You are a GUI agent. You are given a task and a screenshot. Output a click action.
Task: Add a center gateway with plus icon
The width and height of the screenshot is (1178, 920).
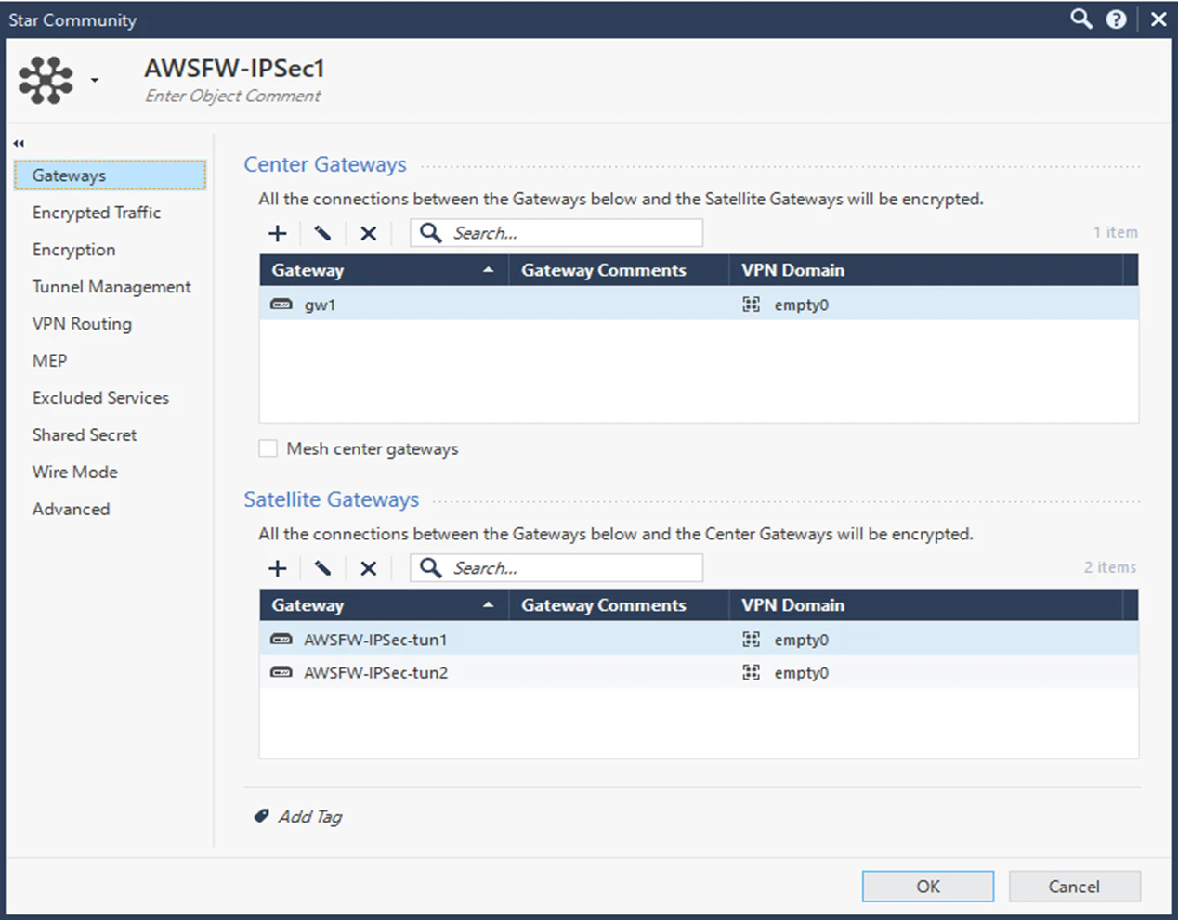[x=278, y=233]
